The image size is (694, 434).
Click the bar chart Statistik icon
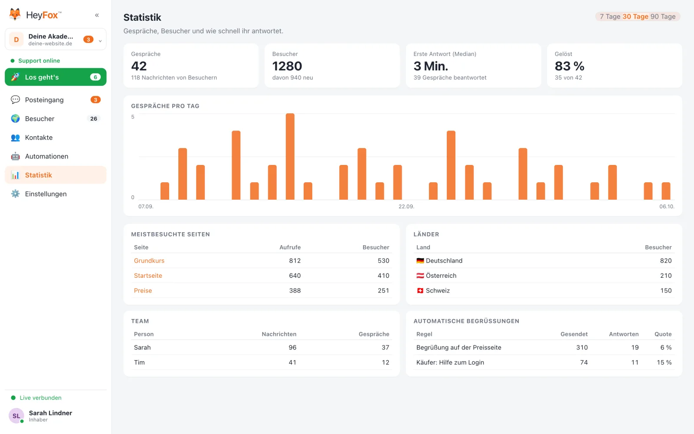click(x=15, y=175)
